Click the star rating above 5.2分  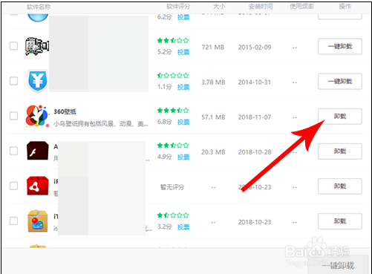(173, 40)
